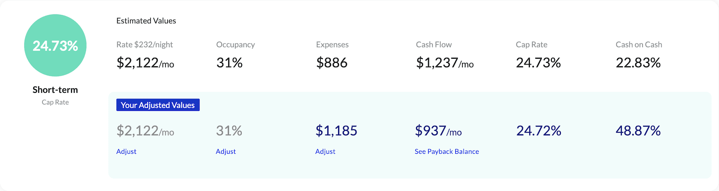719x191 pixels.
Task: Click the estimated $1,237/mo cash flow value
Action: pyautogui.click(x=444, y=63)
